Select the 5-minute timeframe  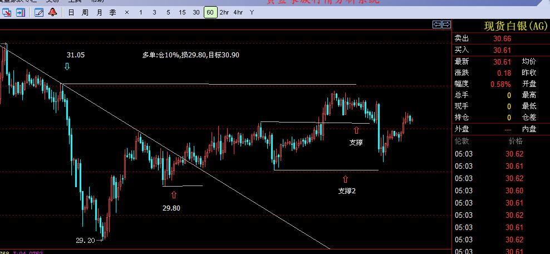tap(168, 13)
